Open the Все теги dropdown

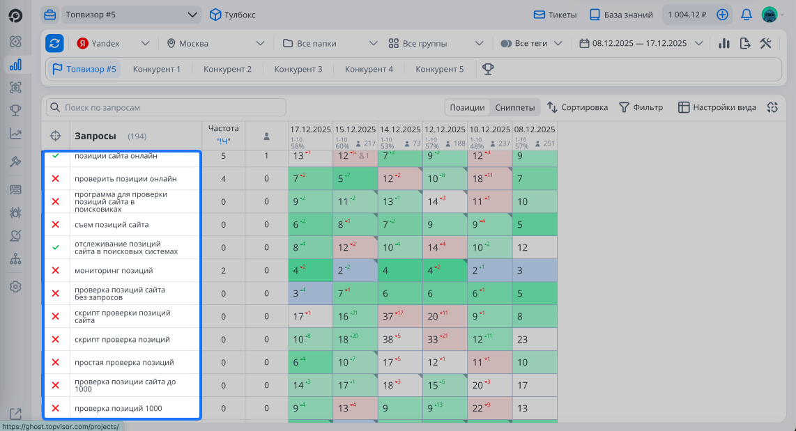click(532, 44)
